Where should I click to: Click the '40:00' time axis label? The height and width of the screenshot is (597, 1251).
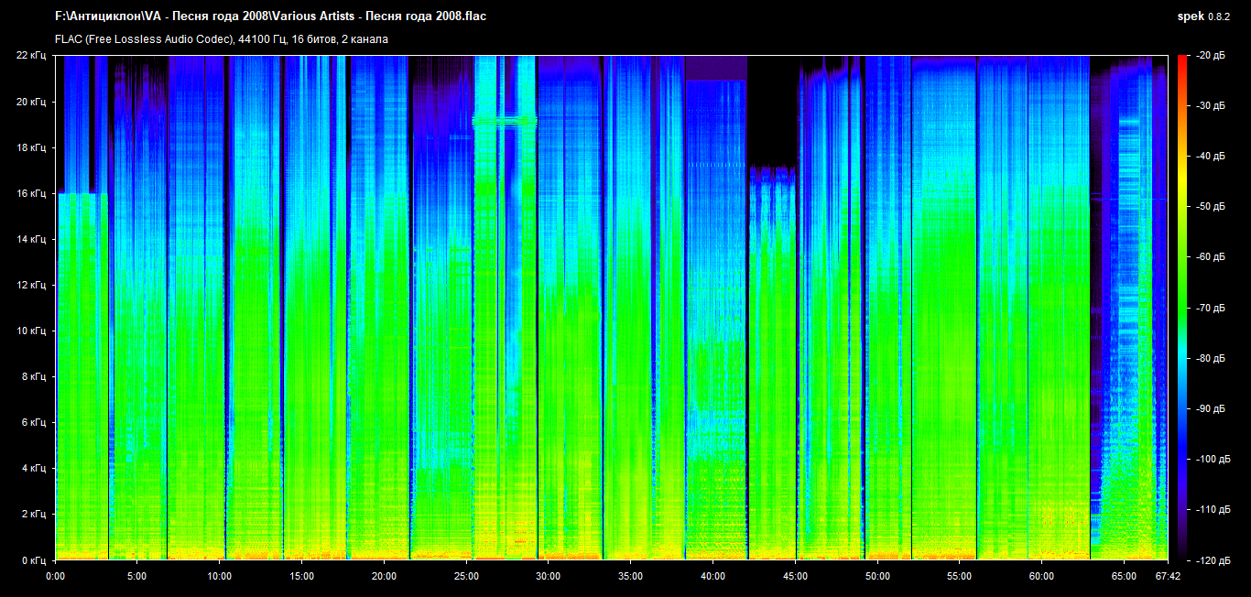pos(713,576)
